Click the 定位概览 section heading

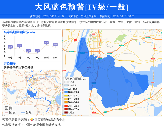10,64
